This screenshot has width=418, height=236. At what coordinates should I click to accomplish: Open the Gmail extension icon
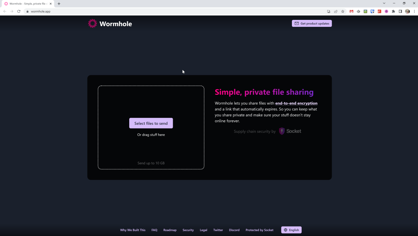[x=351, y=11]
